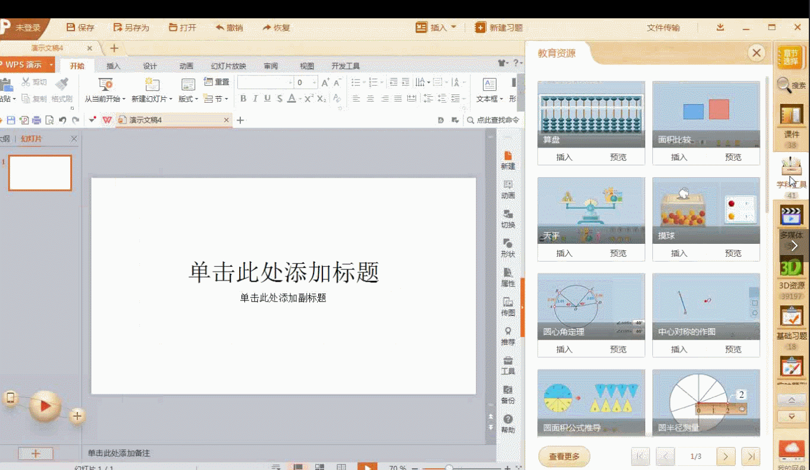Open the 基础习题 exercises icon
This screenshot has width=810, height=470.
(791, 319)
